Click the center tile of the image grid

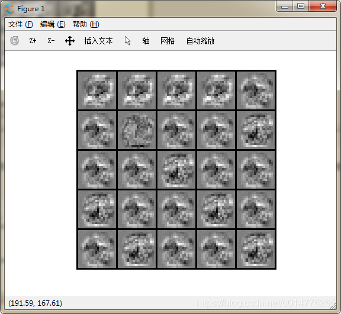176,170
